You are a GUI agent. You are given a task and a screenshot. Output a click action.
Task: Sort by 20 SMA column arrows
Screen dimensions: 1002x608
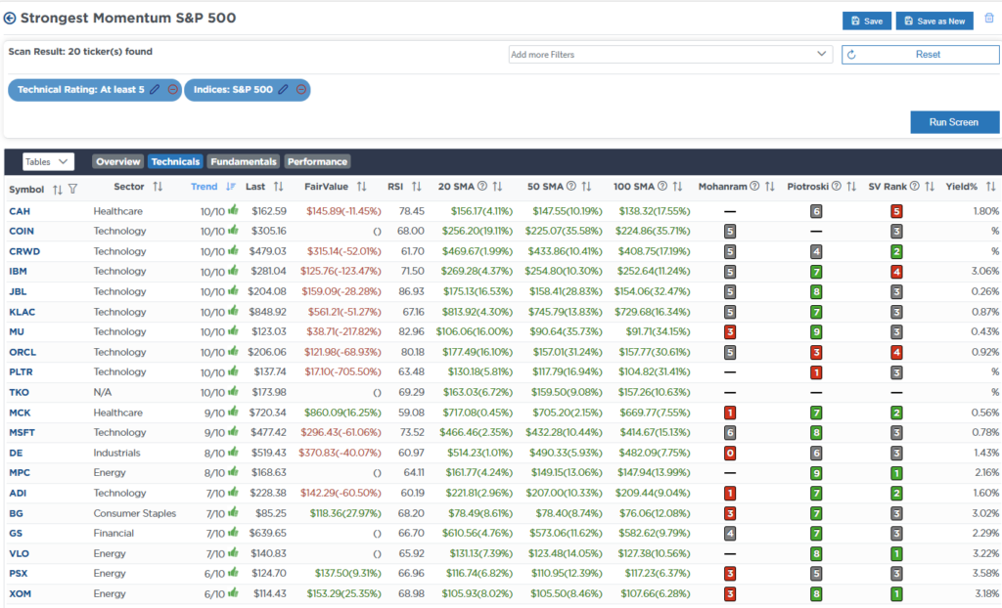pyautogui.click(x=497, y=187)
